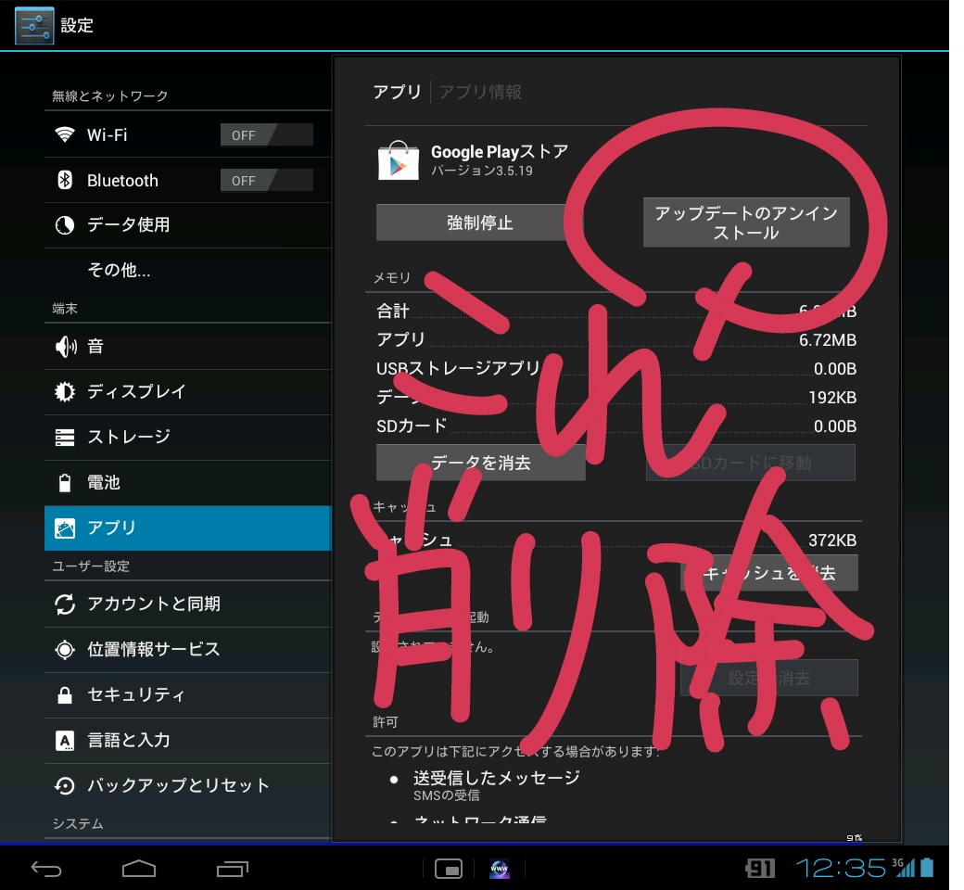Tap the 送受信したメッセージ permission entry
Image resolution: width=964 pixels, height=890 pixels.
497,778
